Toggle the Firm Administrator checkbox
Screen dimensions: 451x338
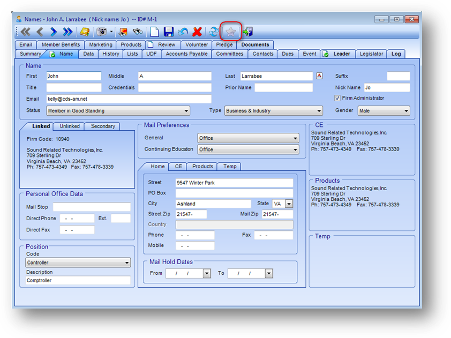tap(337, 99)
